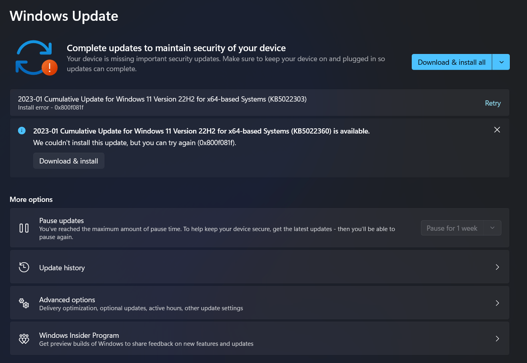The image size is (527, 363).
Task: Click the KB5022303 cumulative update title
Action: coord(162,99)
